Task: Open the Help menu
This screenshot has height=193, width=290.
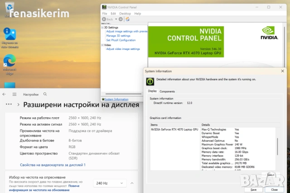Action: pos(138,14)
